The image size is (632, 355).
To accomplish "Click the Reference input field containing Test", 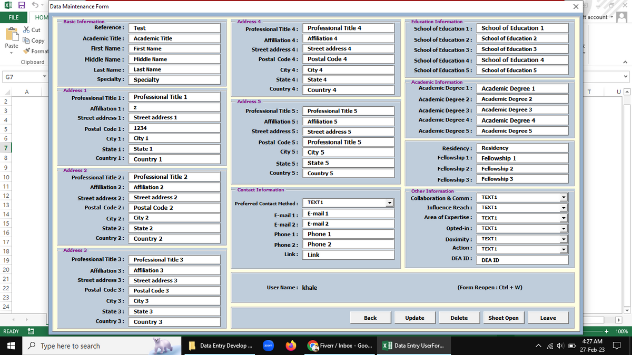I will 174,27.
